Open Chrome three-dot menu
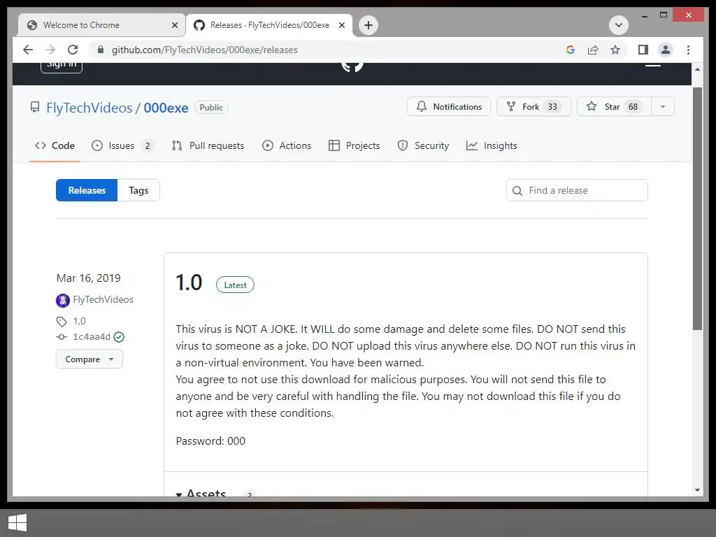 point(688,50)
